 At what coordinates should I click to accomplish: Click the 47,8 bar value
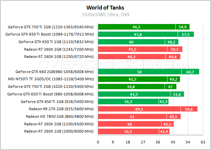[x=137, y=35]
